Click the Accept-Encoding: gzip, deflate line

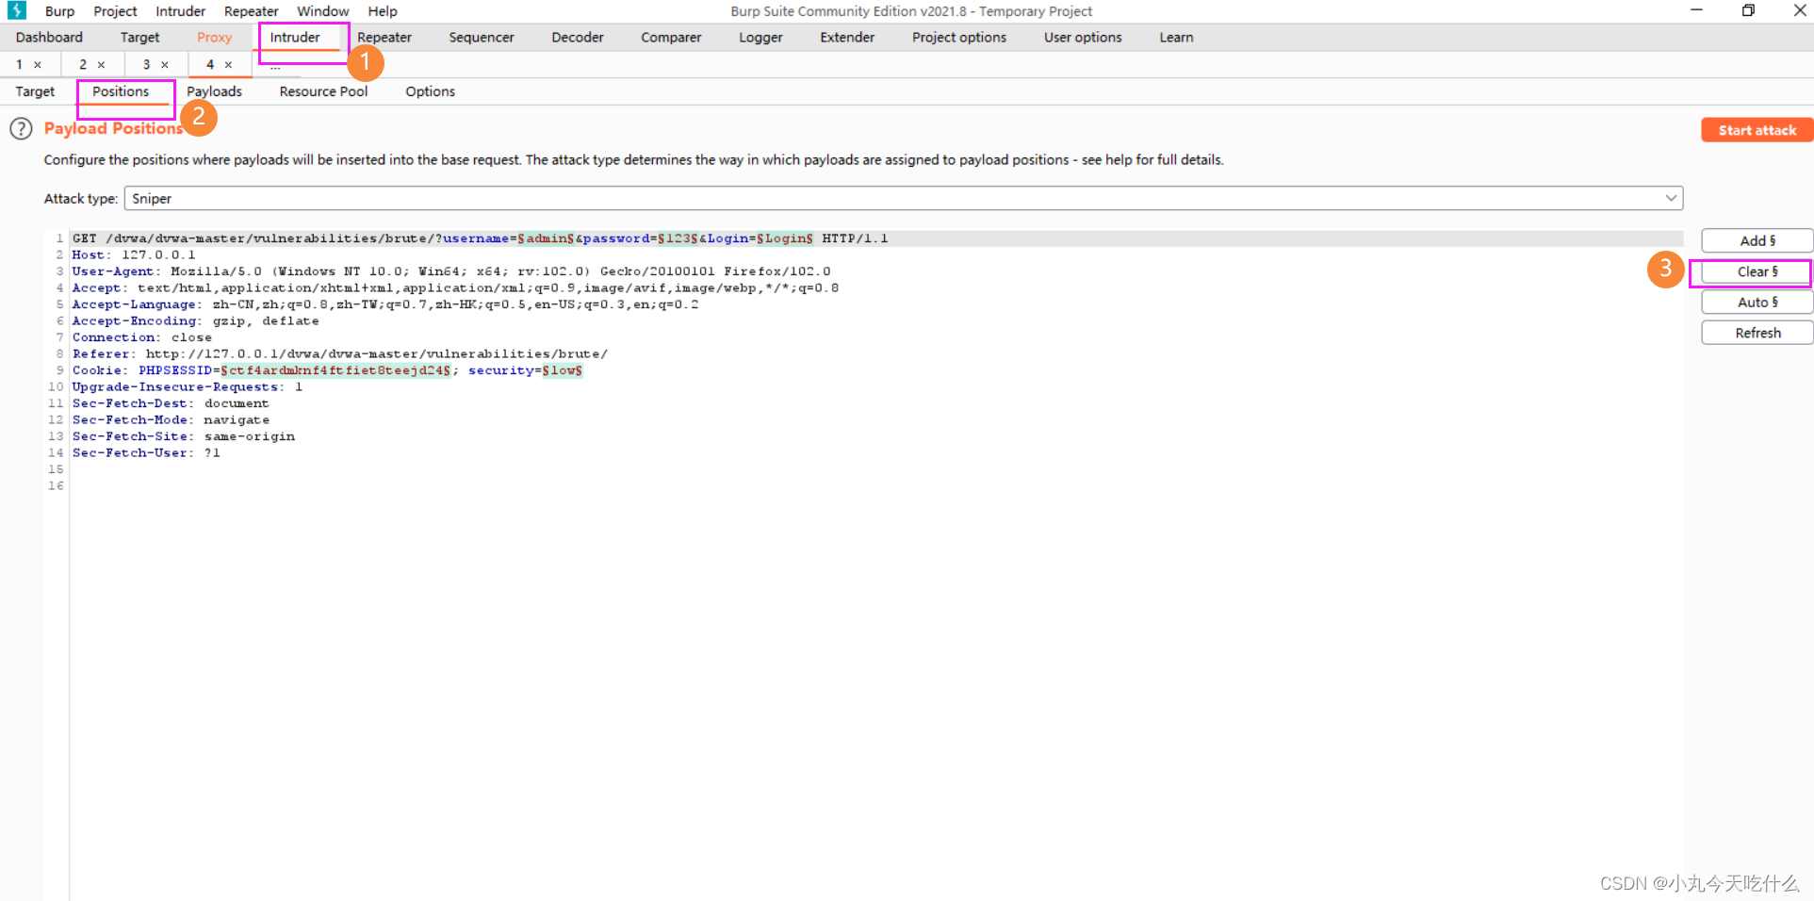click(x=195, y=321)
